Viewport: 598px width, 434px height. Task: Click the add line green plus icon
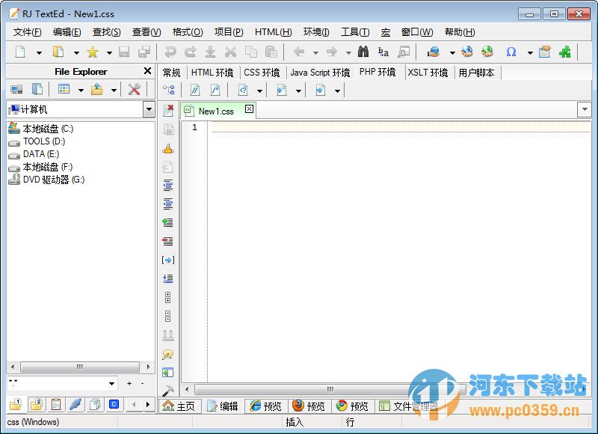pyautogui.click(x=167, y=222)
